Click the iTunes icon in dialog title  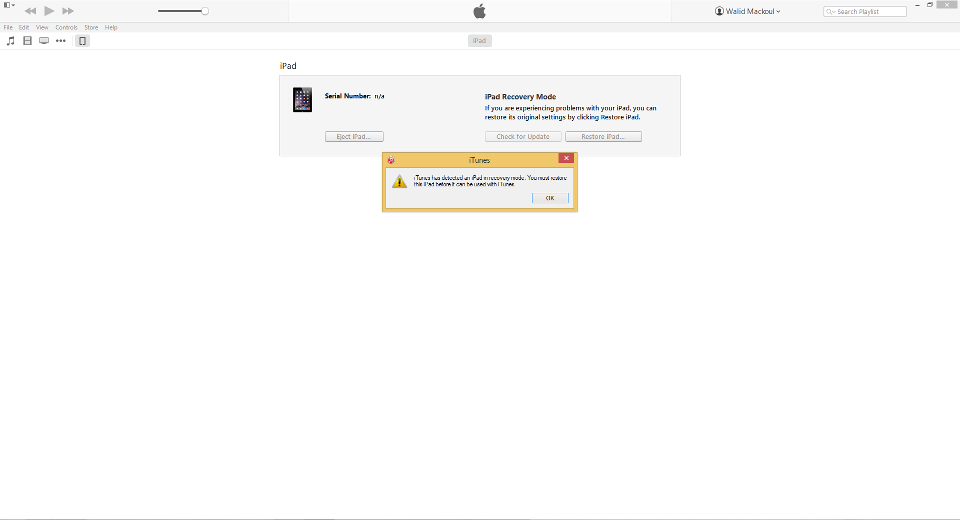tap(391, 160)
